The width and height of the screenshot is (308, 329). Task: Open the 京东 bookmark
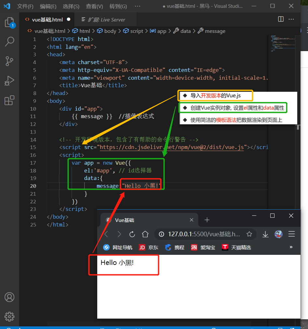coord(148,248)
